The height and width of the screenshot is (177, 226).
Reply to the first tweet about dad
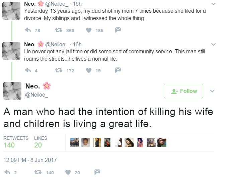click(x=28, y=31)
